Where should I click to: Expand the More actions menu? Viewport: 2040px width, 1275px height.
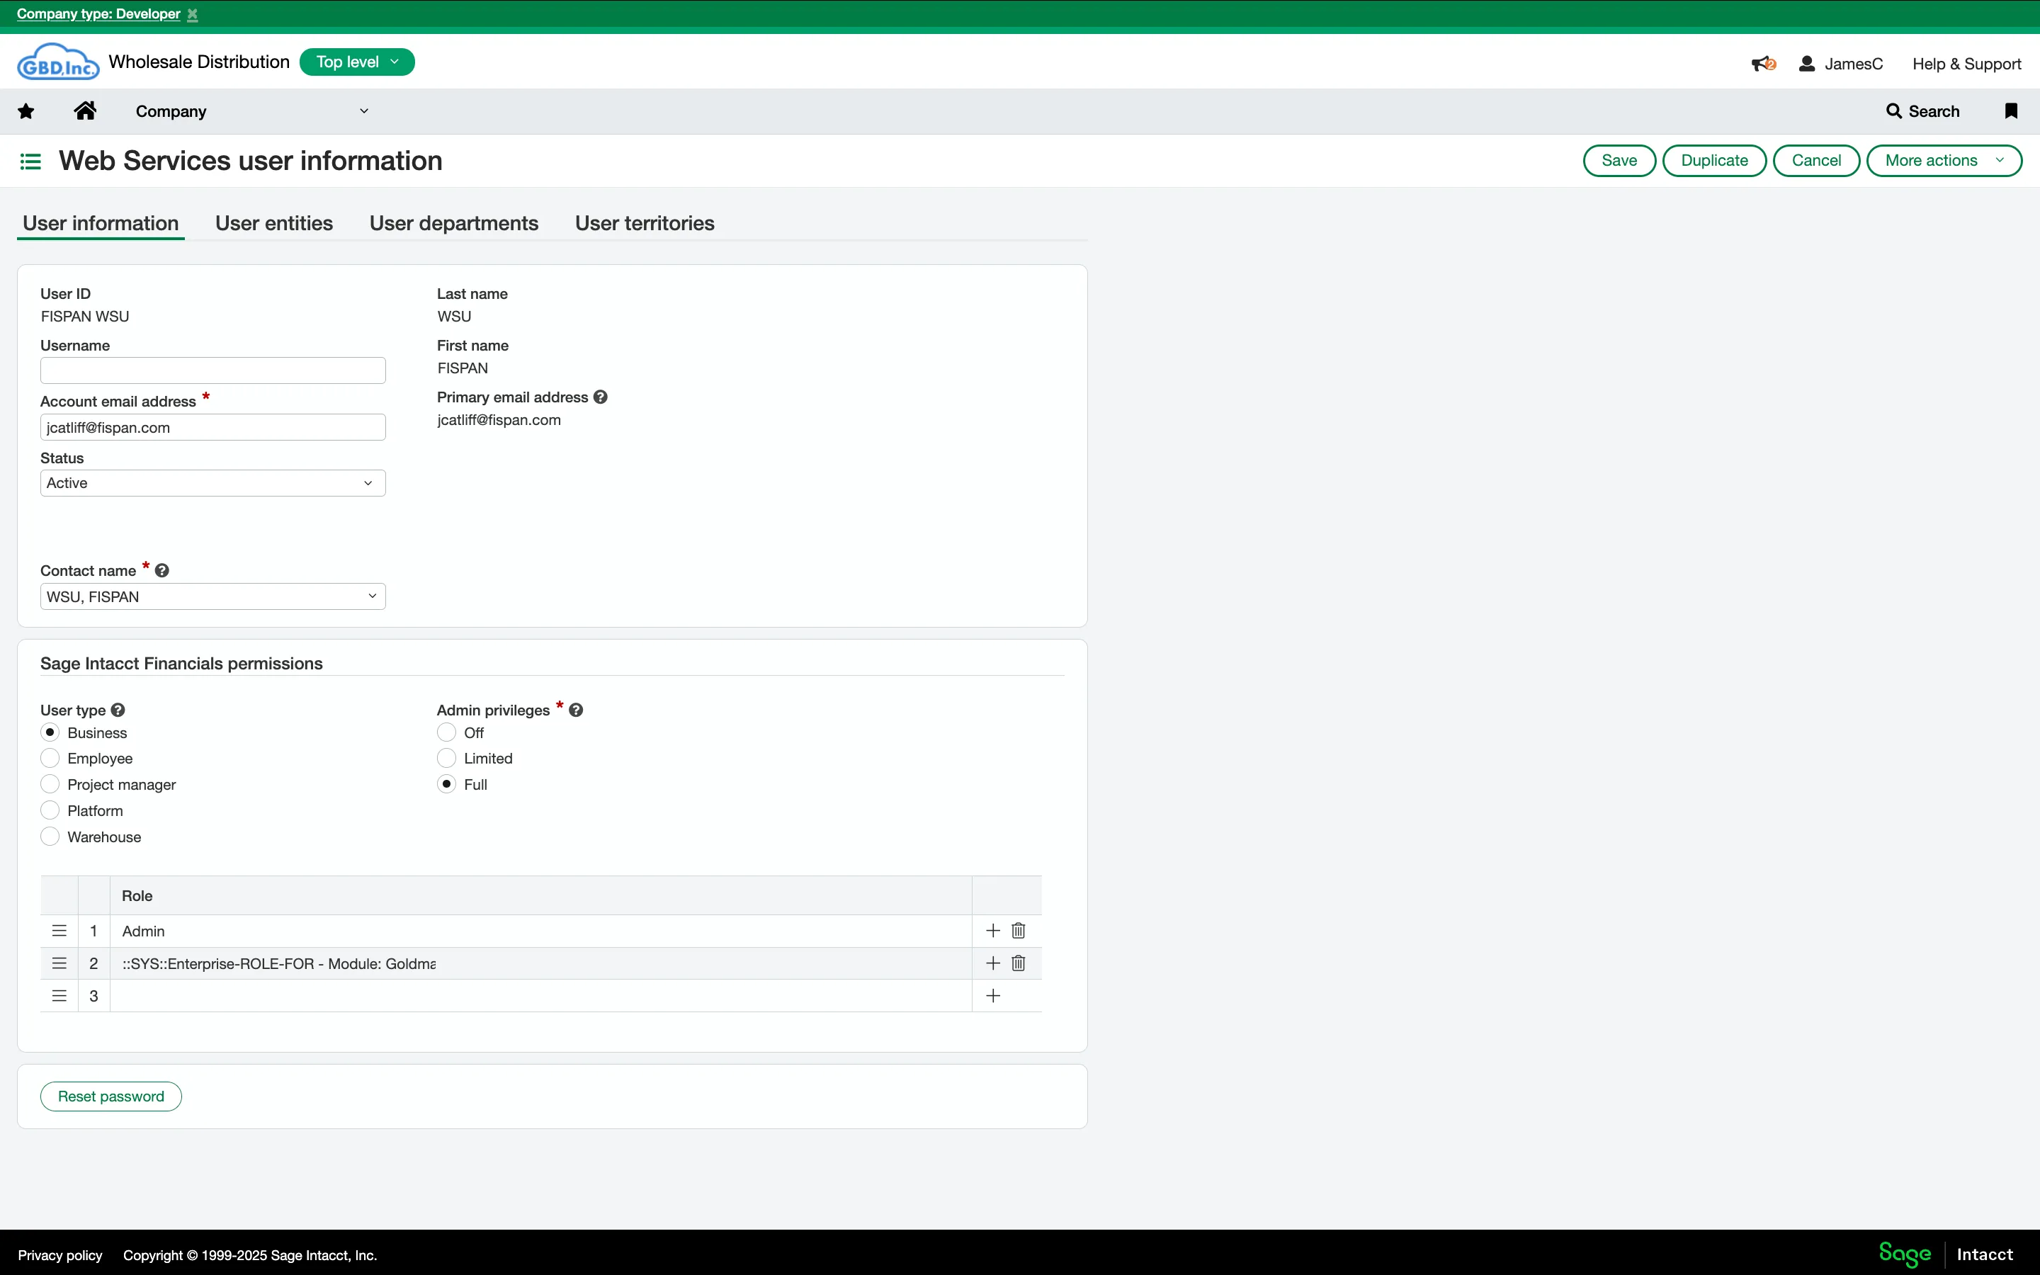pos(1944,161)
